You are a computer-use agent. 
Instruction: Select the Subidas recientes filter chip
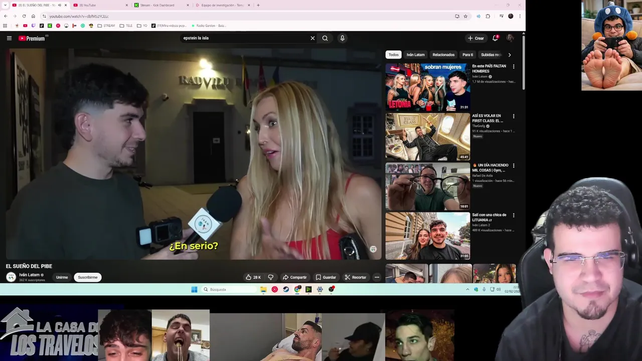coord(491,55)
